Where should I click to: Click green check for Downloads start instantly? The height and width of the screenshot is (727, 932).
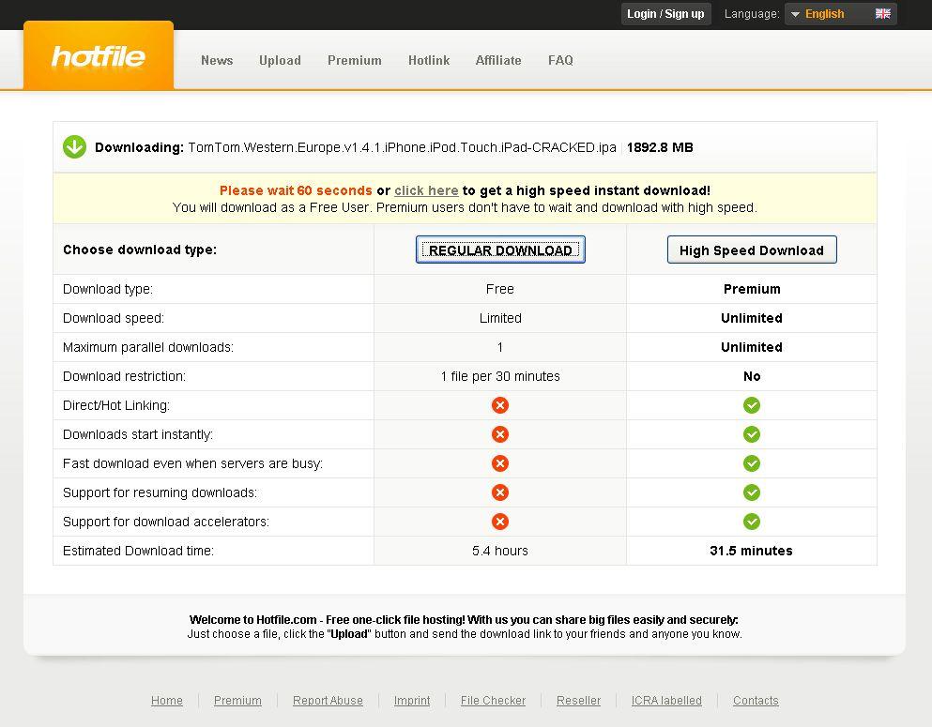tap(751, 434)
